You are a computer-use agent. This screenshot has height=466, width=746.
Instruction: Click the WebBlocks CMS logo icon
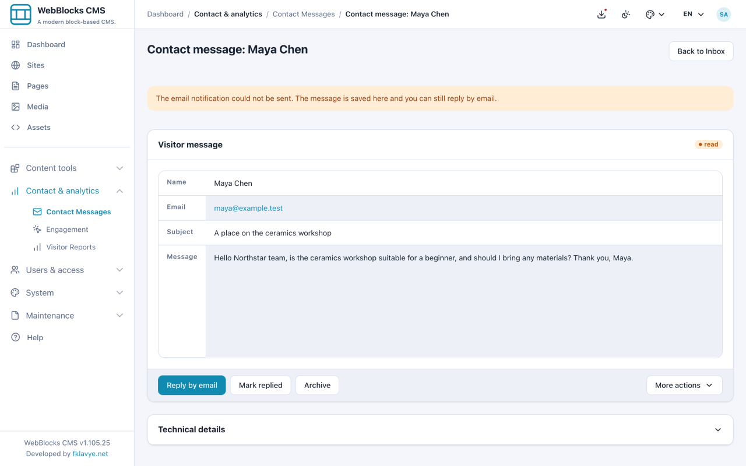coord(21,15)
